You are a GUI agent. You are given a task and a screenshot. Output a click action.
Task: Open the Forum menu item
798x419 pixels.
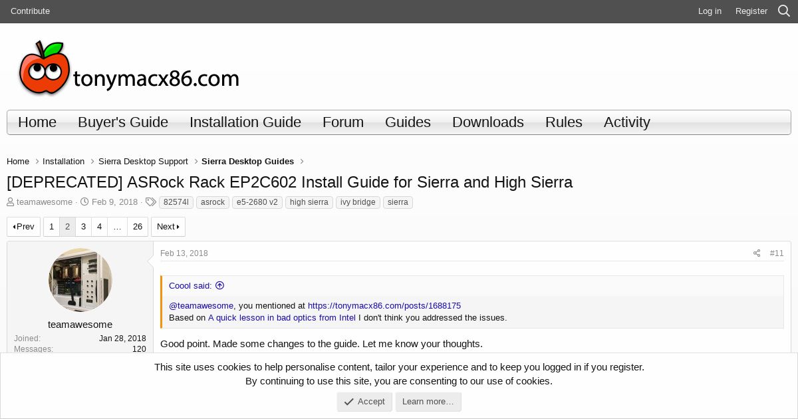point(343,122)
